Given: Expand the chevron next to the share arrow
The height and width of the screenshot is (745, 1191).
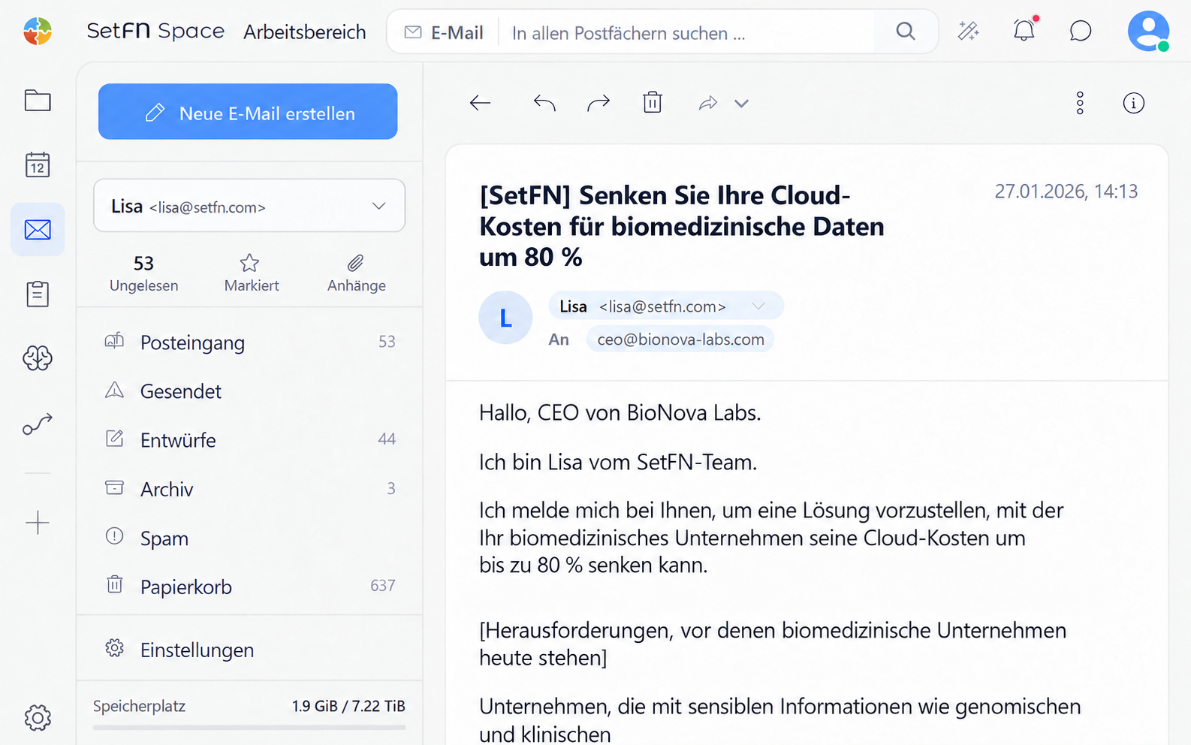Looking at the screenshot, I should coord(741,104).
